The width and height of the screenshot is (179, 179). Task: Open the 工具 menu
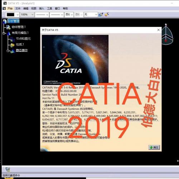(49, 9)
